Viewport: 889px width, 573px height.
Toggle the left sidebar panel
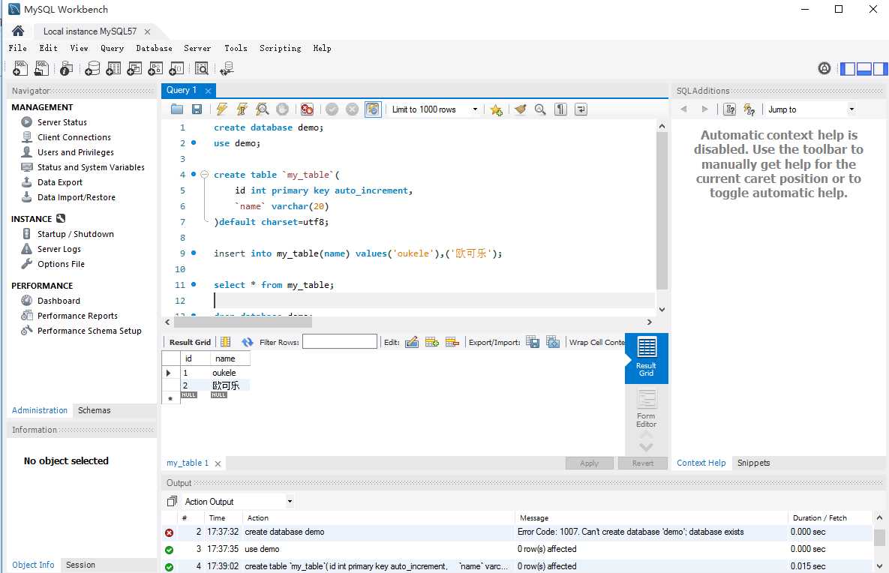pos(848,68)
